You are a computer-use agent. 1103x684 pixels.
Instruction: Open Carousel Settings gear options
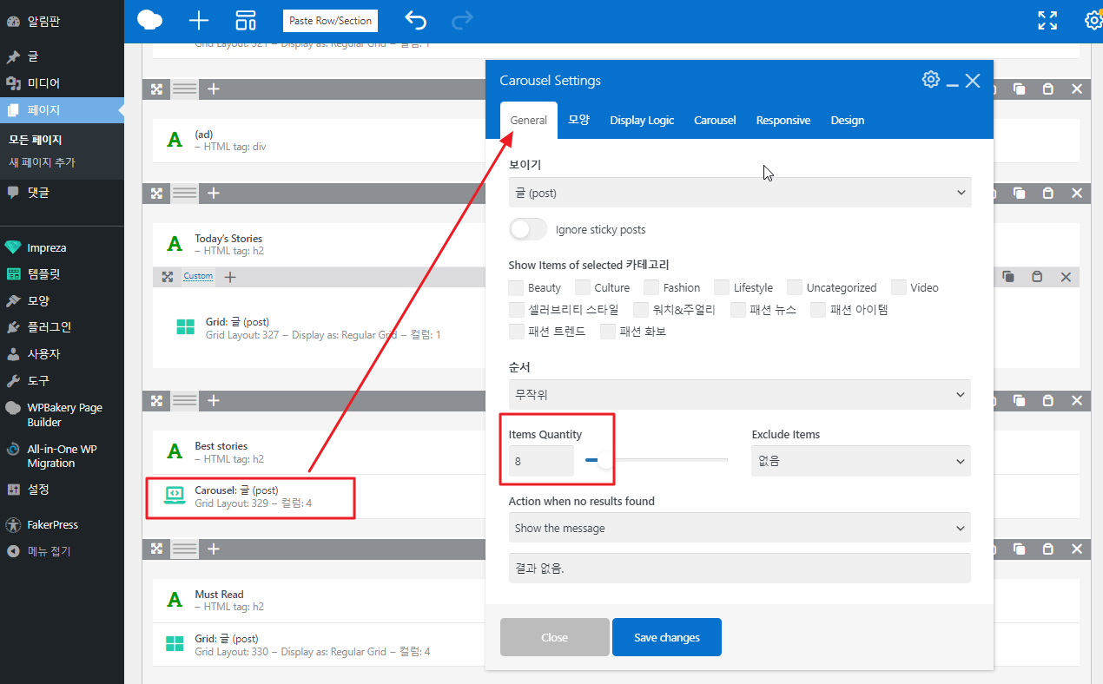pyautogui.click(x=931, y=80)
